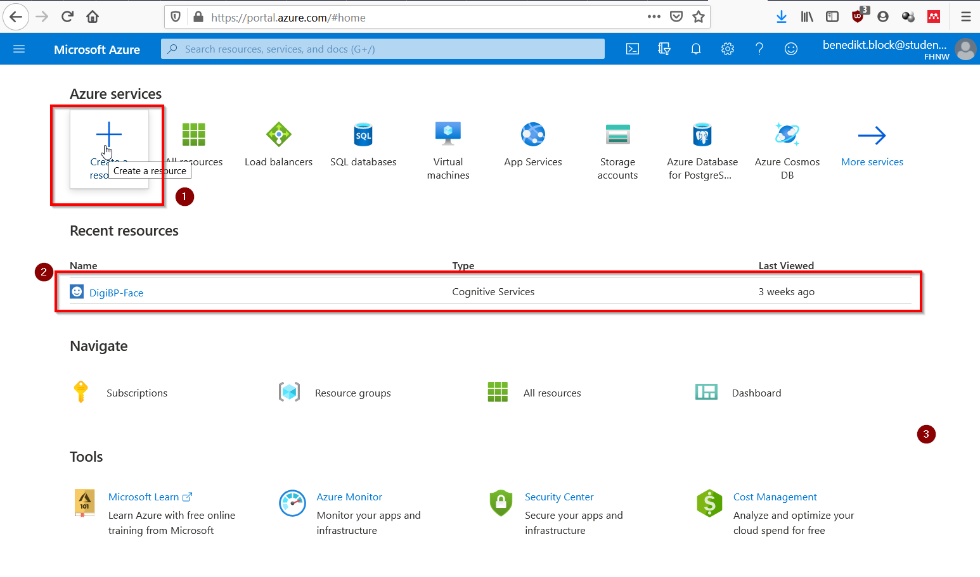Viewport: 980px width, 577px height.
Task: Open the Azure Cosmos DB service
Action: tap(787, 151)
